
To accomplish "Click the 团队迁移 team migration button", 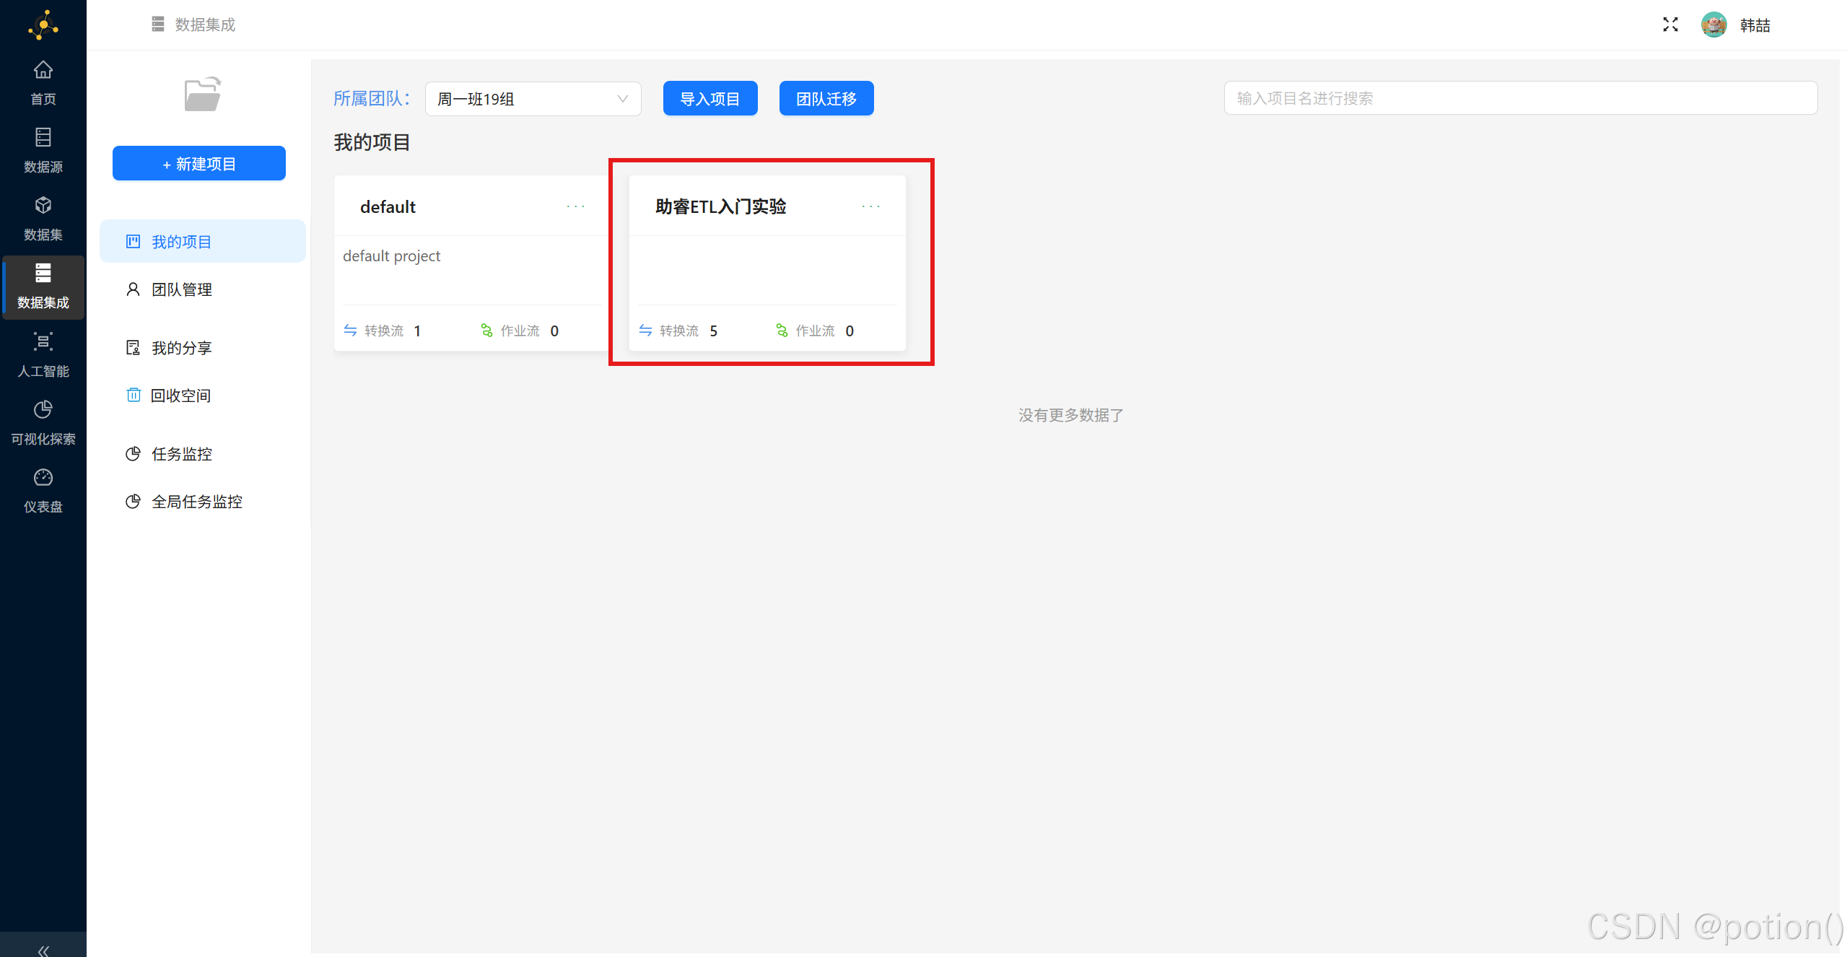I will [x=826, y=98].
